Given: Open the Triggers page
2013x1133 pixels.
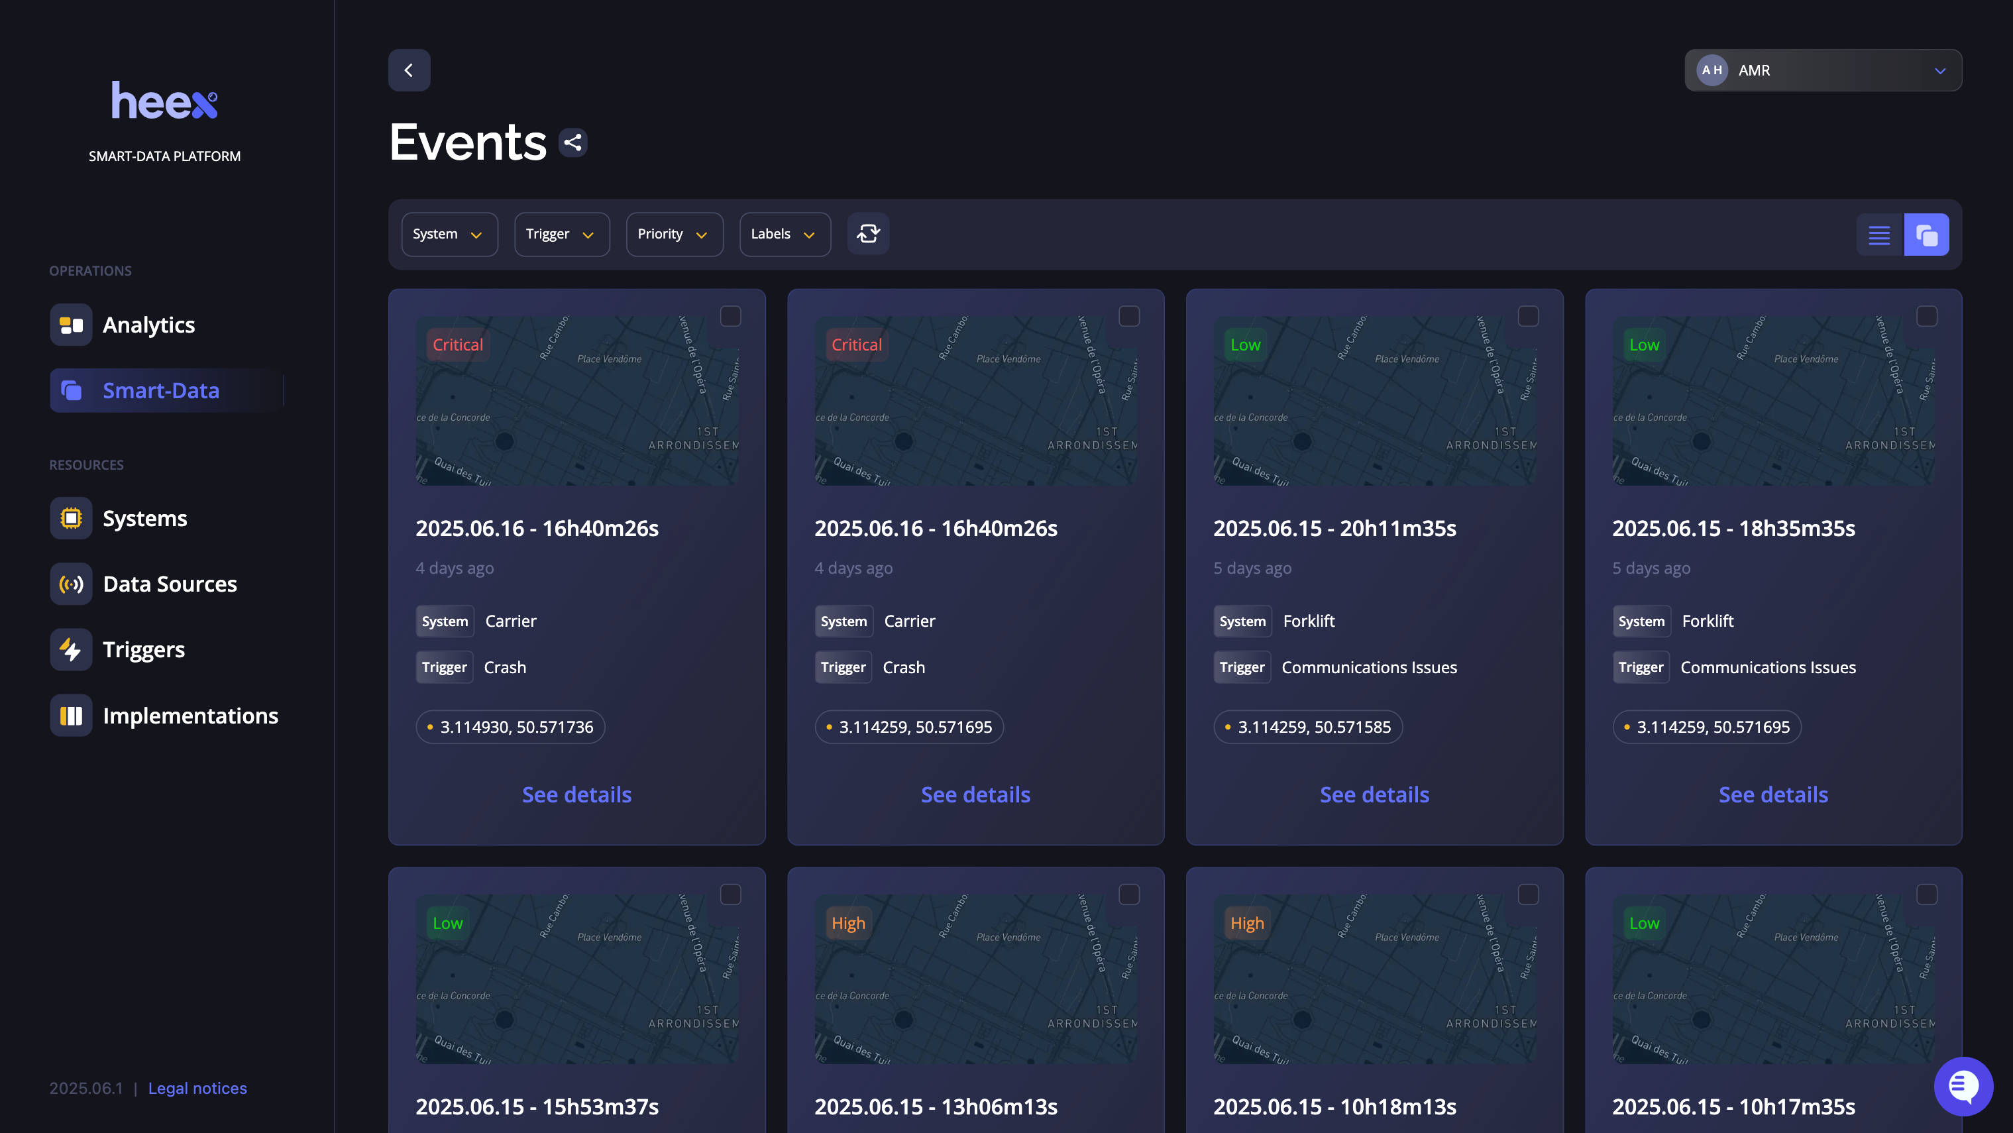Looking at the screenshot, I should (x=144, y=649).
